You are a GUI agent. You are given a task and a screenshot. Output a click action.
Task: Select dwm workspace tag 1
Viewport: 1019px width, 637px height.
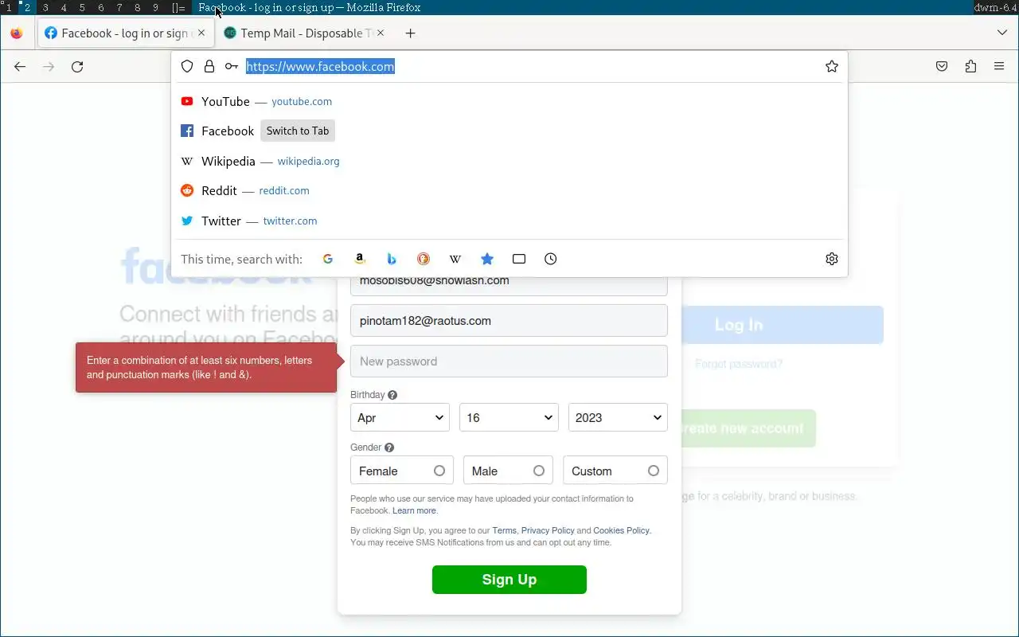[x=9, y=7]
